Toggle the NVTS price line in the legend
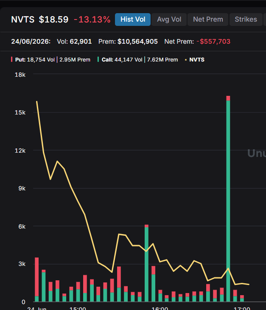Viewport: 266px width, 310px height. (195, 60)
